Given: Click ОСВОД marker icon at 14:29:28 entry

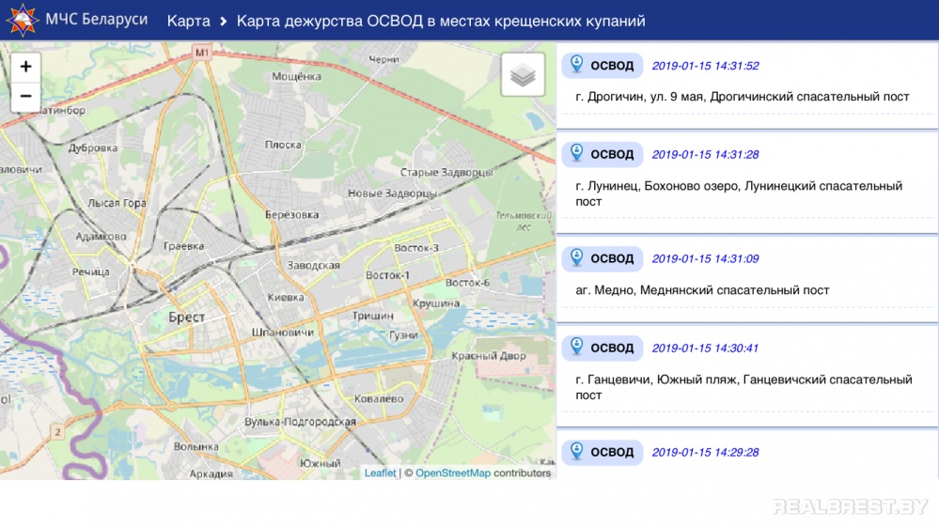Looking at the screenshot, I should point(577,451).
